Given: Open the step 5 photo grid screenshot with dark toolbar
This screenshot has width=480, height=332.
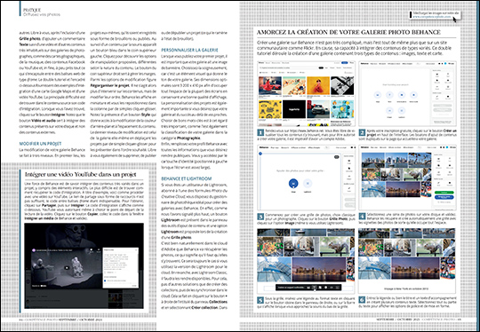Looking at the screenshot, I should (x=306, y=261).
